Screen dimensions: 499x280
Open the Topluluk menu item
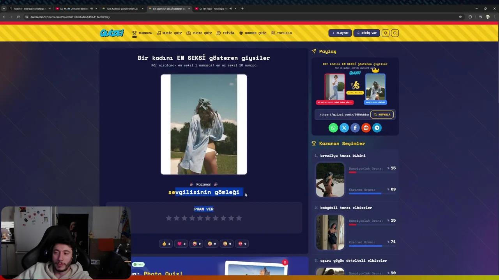point(281,33)
